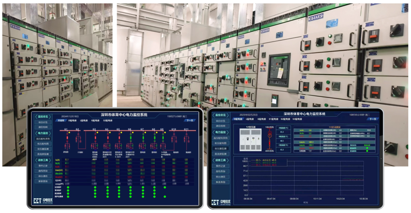Image resolution: width=411 pixels, height=213 pixels.
Task: Open S2配电房 tab on the 2024 screen
Action: coord(108,121)
